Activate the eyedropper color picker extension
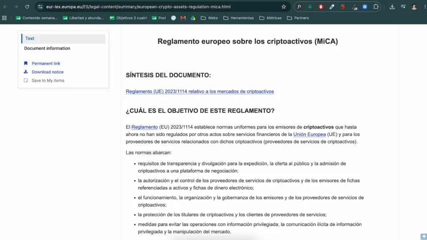 [332, 7]
